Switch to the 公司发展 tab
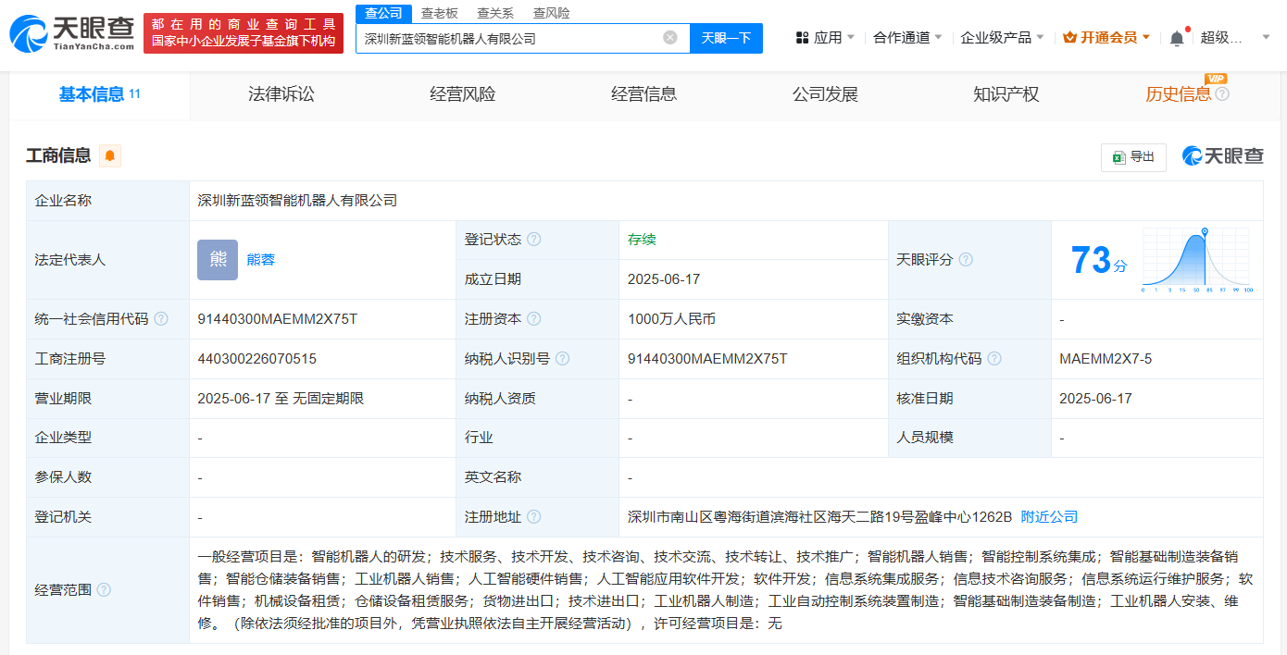This screenshot has width=1287, height=655. [825, 94]
